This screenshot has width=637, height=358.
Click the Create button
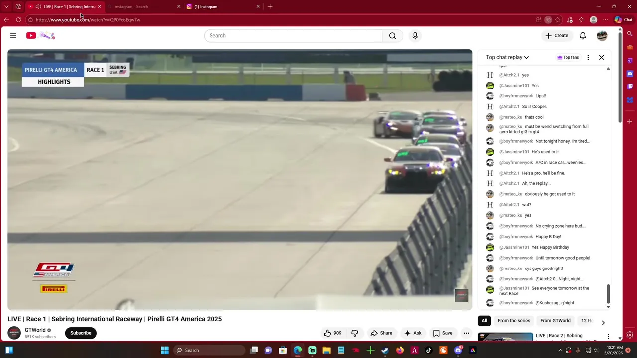[x=557, y=36]
